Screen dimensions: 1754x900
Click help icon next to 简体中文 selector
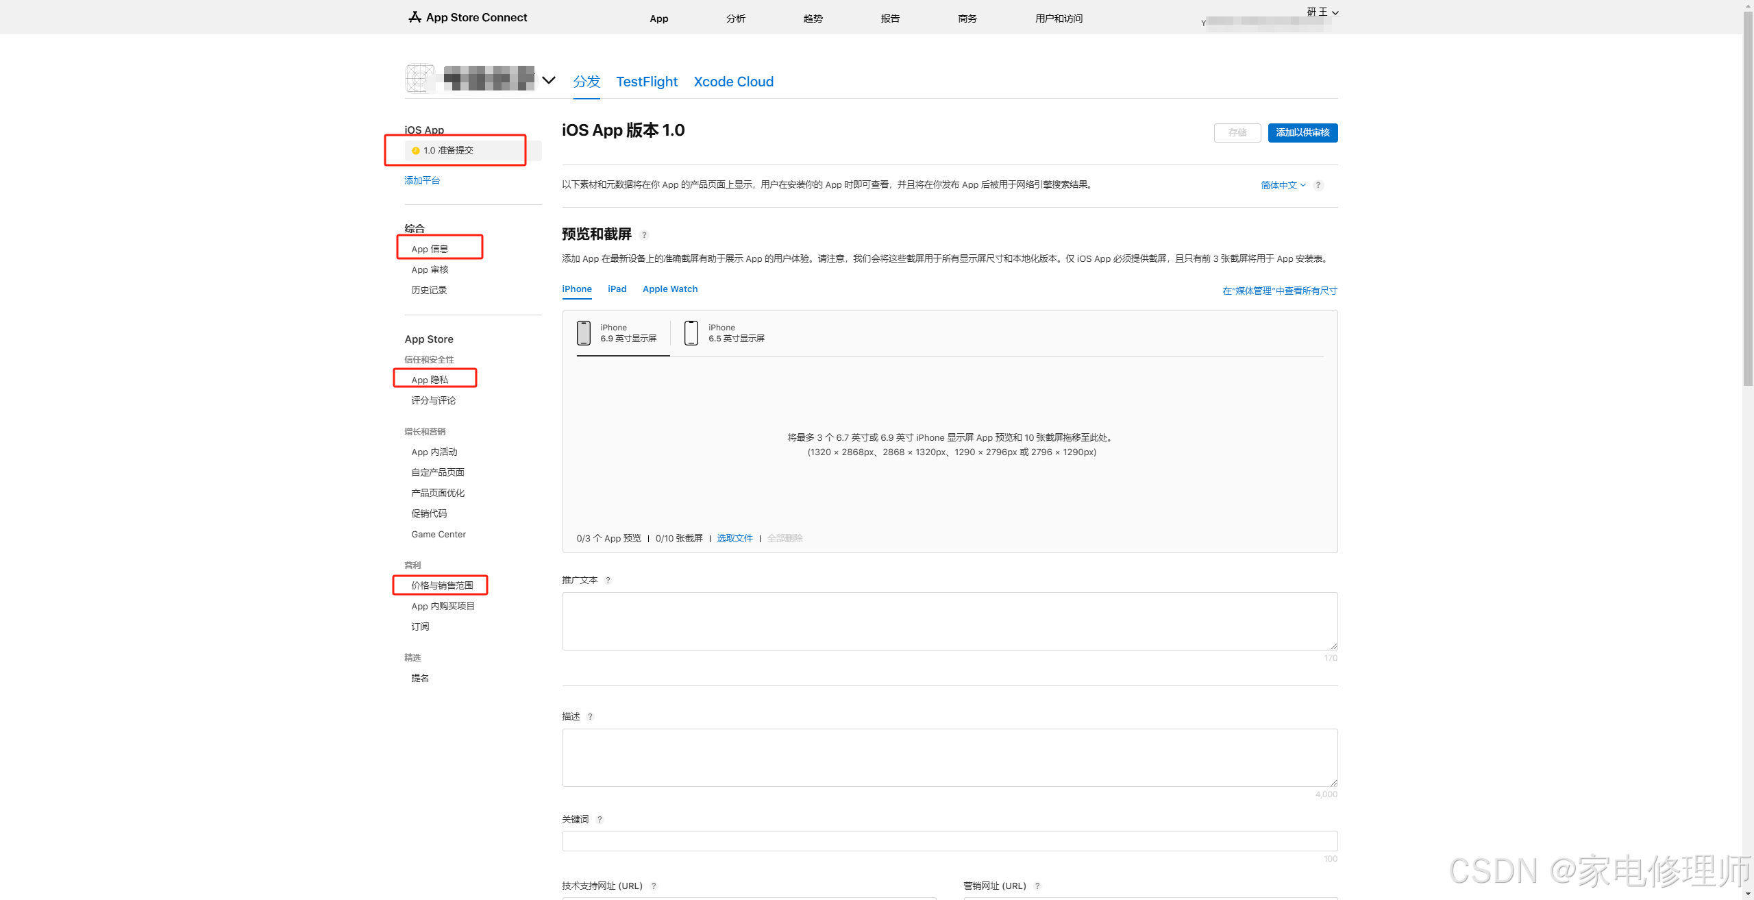coord(1318,185)
